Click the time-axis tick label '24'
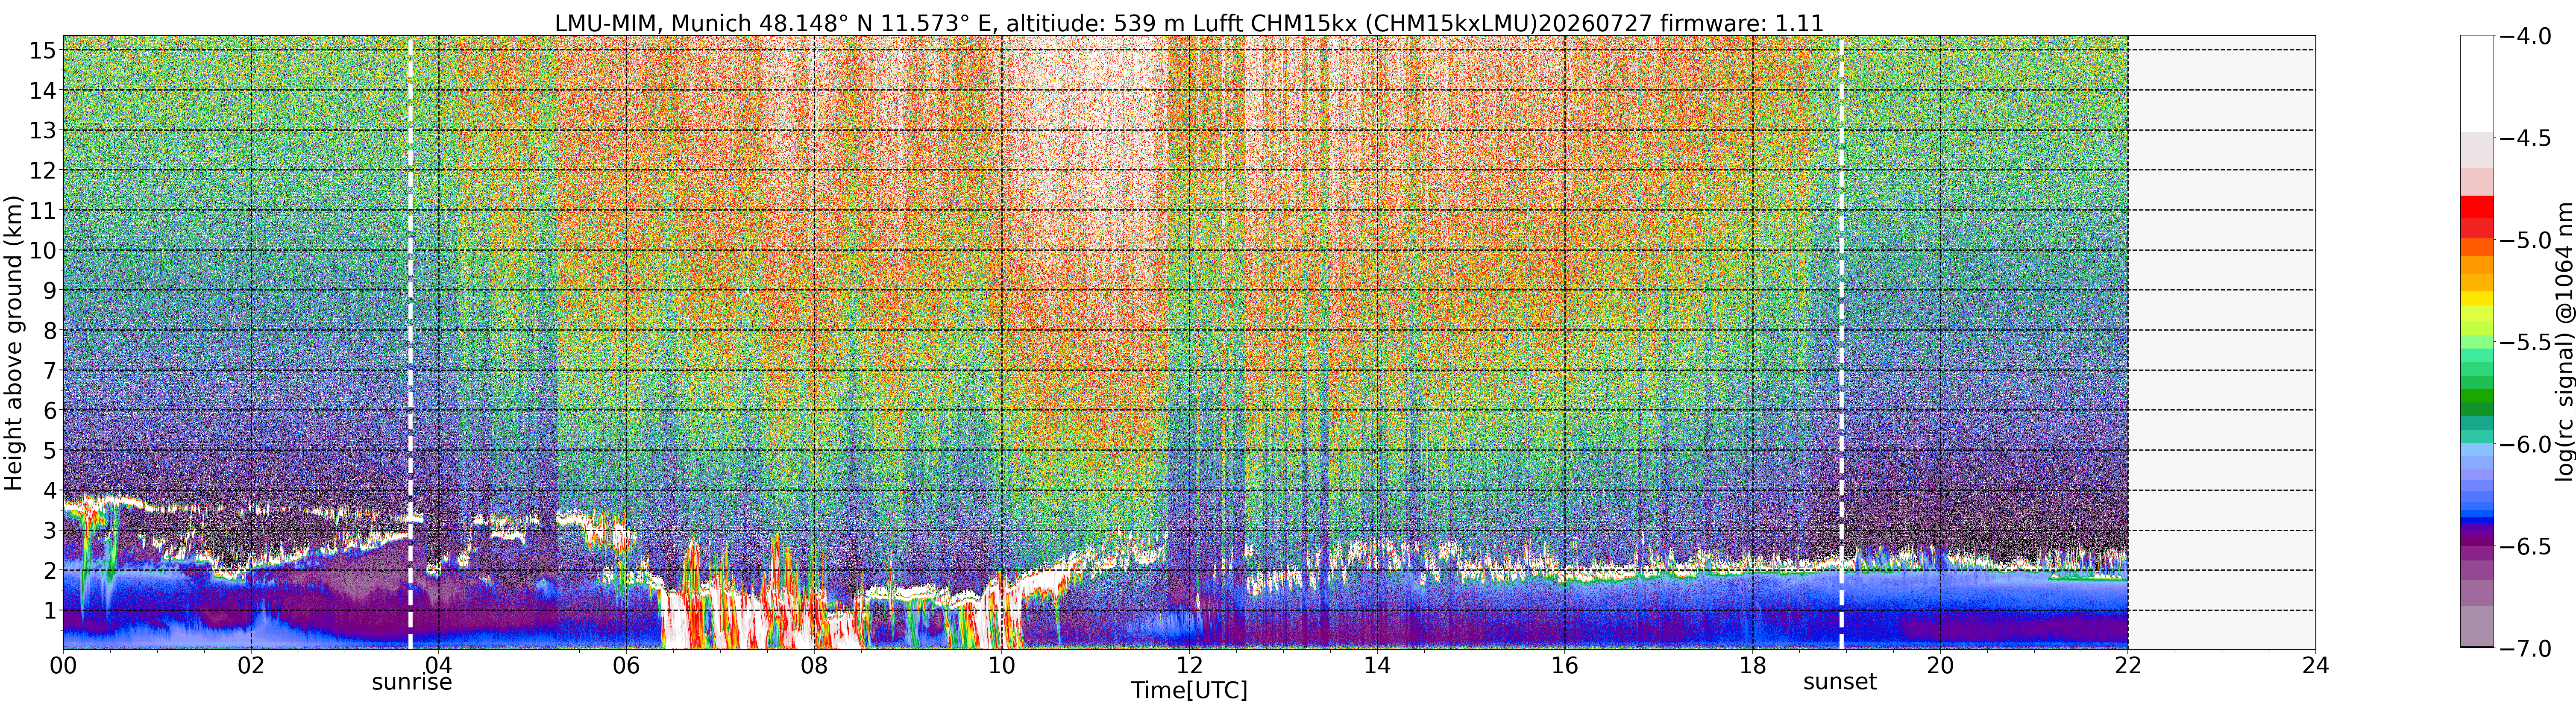Screen dimensions: 2576x704 2315,666
